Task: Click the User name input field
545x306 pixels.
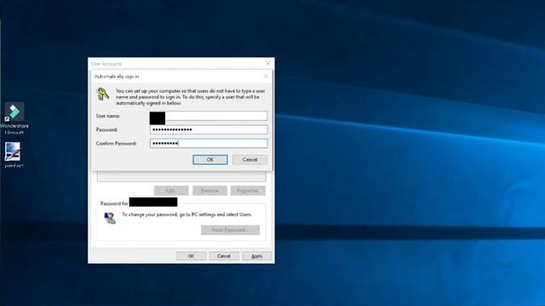Action: point(209,116)
